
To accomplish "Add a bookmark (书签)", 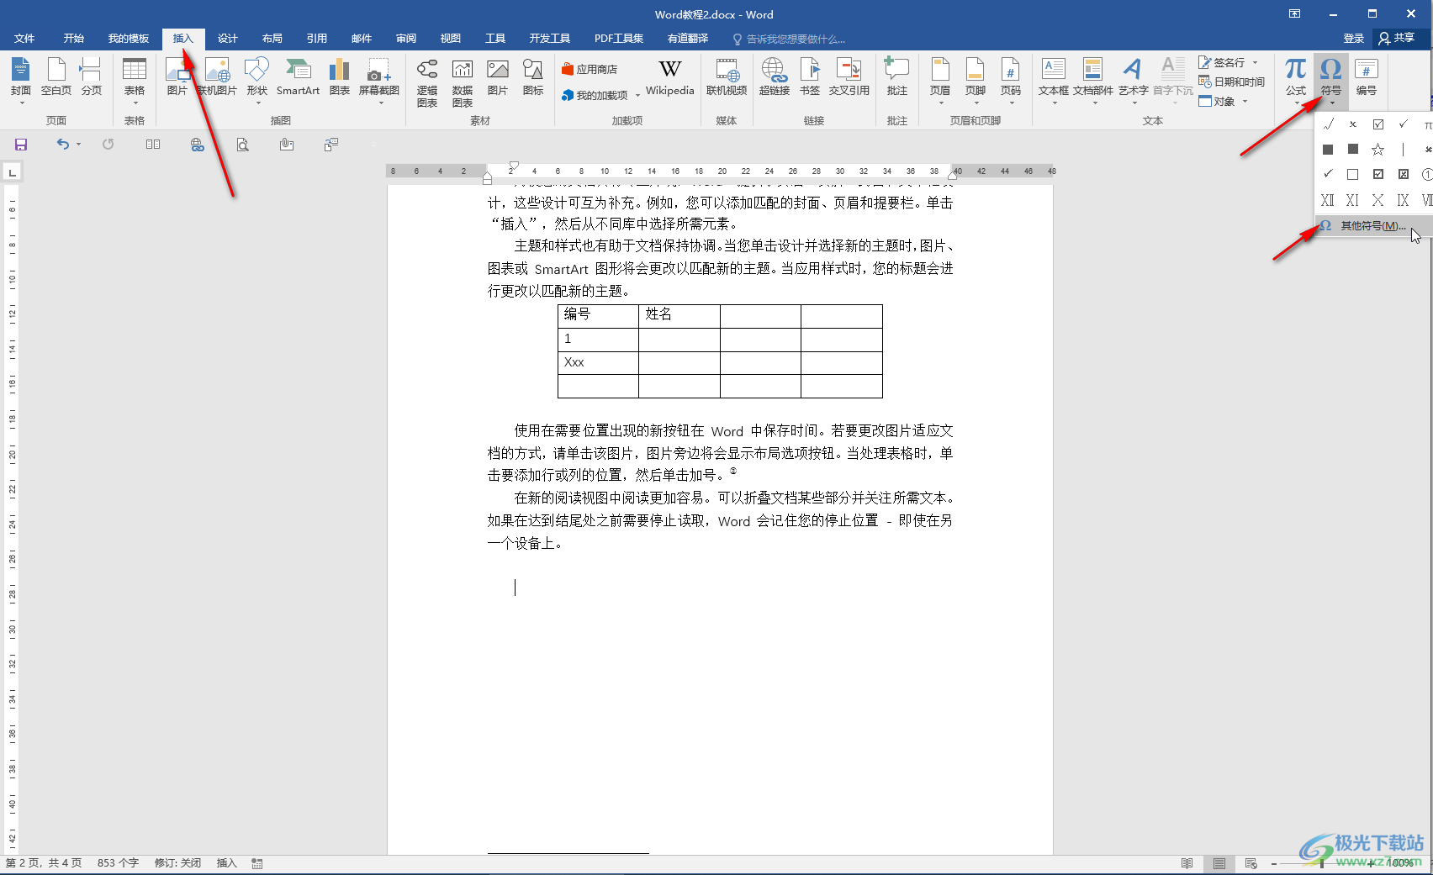I will point(810,77).
